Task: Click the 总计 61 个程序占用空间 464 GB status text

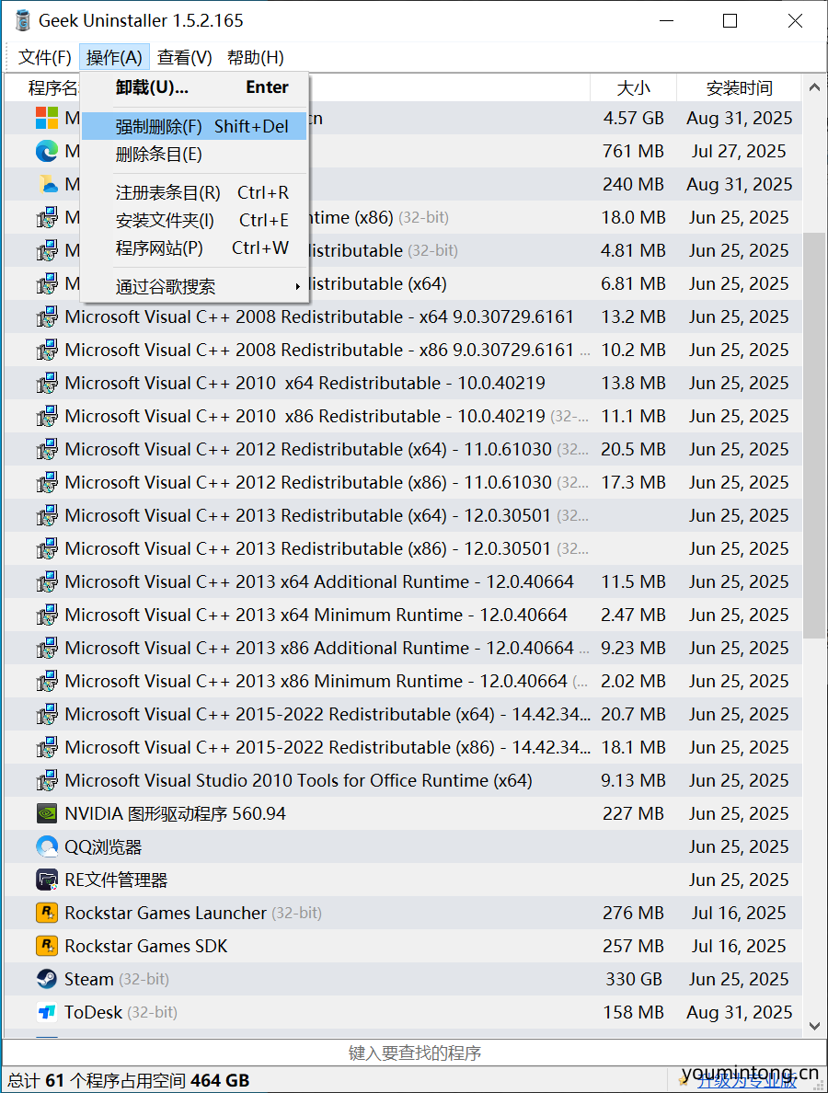Action: pyautogui.click(x=129, y=1080)
